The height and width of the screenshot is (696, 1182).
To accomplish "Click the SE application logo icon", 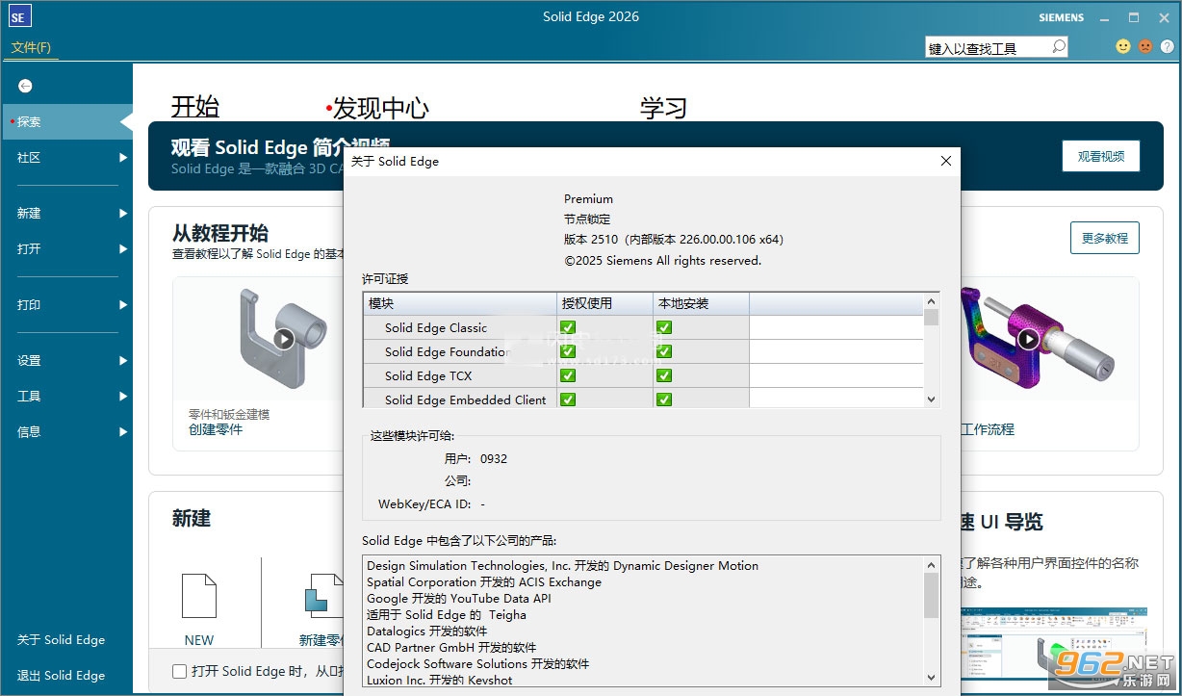I will tap(19, 16).
